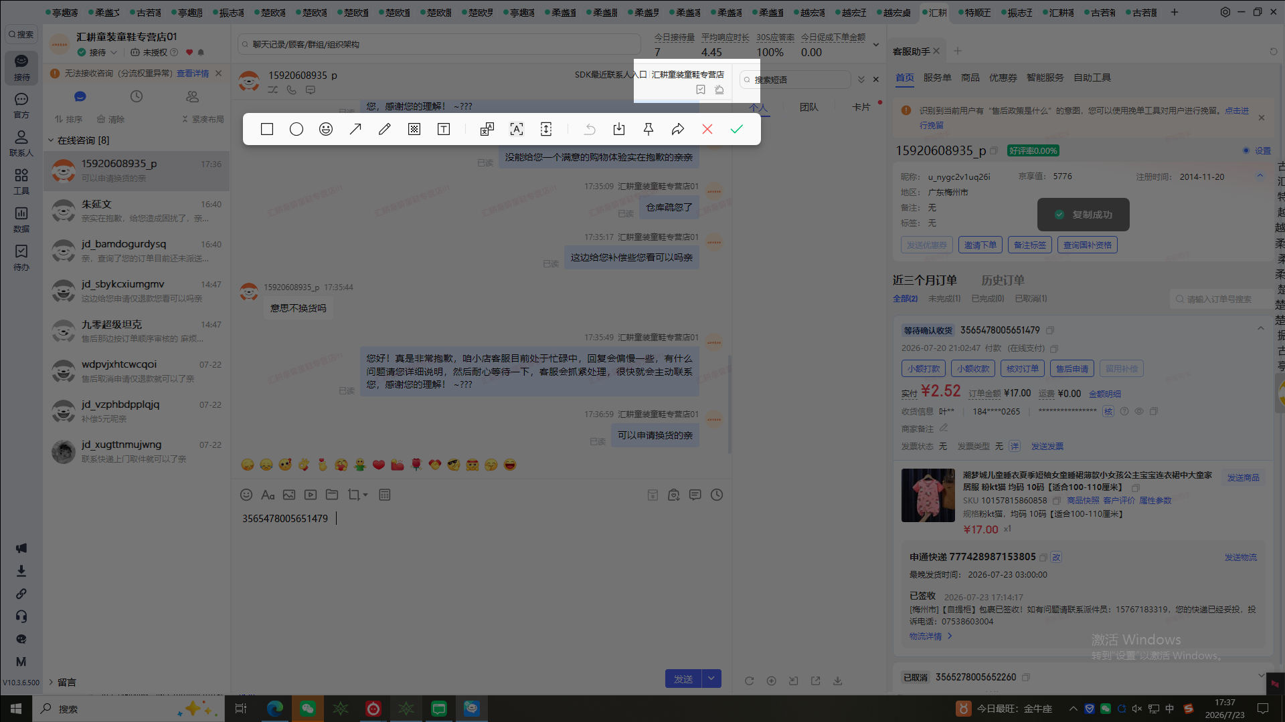Open the 优惠券 tab
Screen dimensions: 1285x722
point(1003,78)
